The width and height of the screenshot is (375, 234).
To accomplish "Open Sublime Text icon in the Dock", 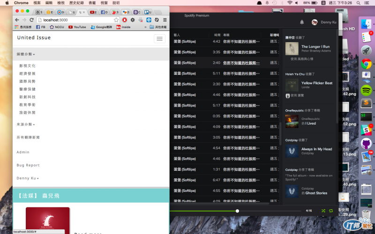I will point(366,103).
